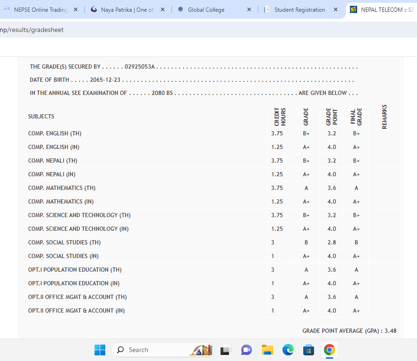
Task: Click the Grade Point Average text
Action: (349, 331)
